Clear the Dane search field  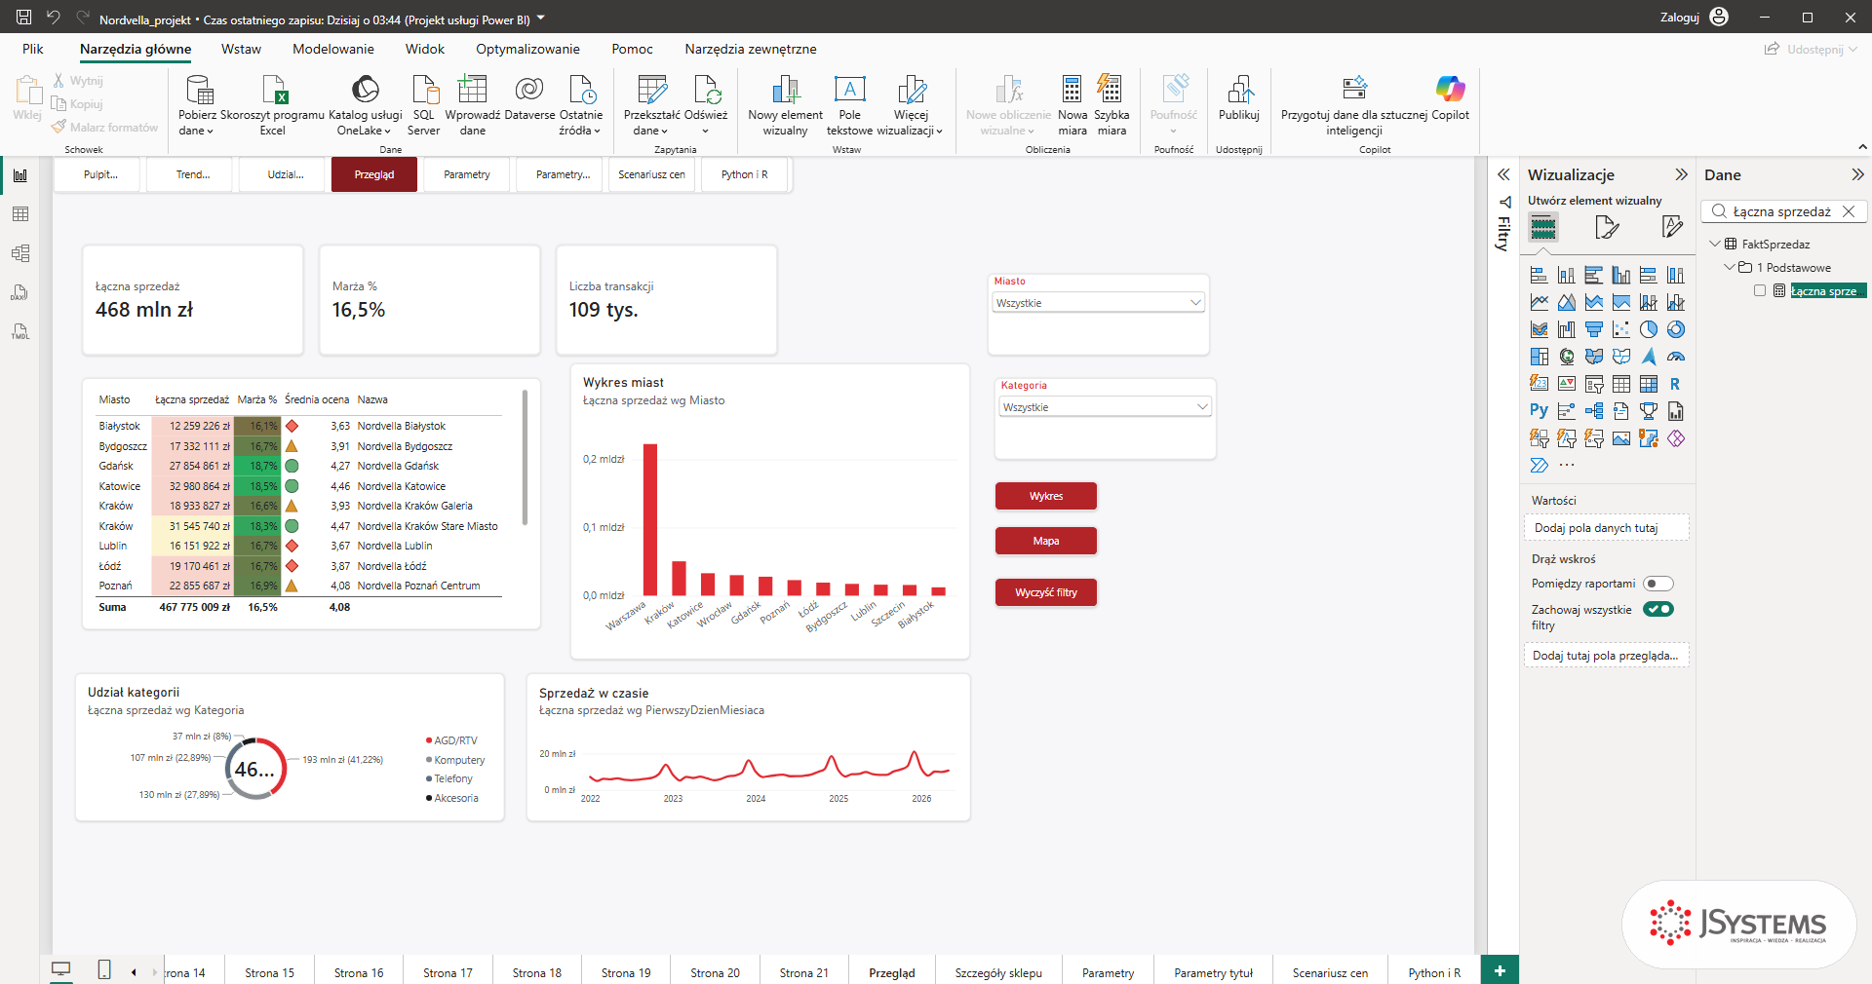tap(1849, 211)
